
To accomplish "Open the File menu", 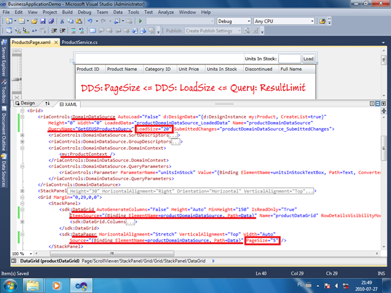I will 6,12.
